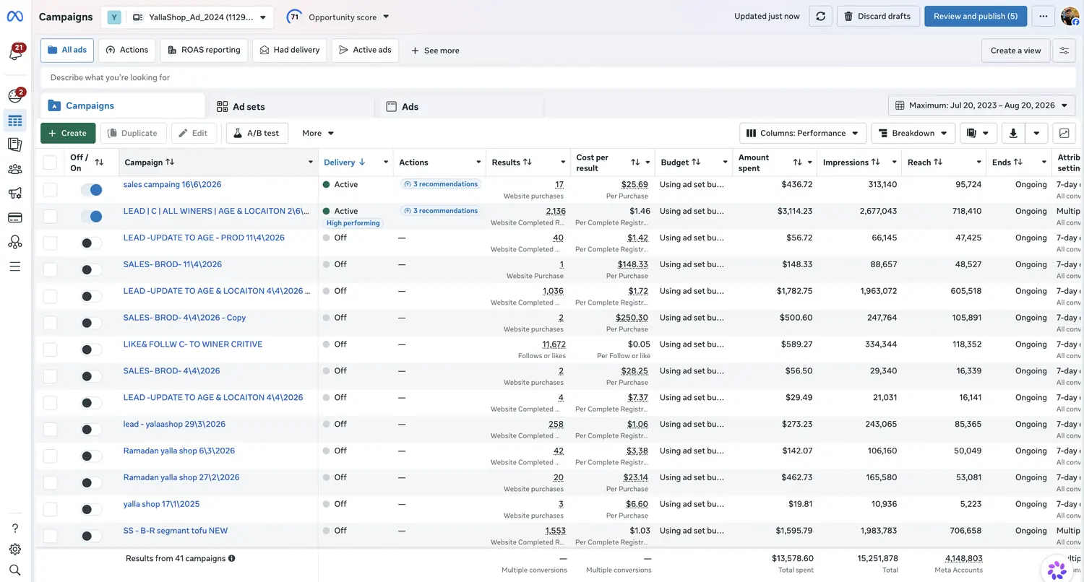The width and height of the screenshot is (1084, 582).
Task: Open the More actions dropdown
Action: click(x=318, y=133)
